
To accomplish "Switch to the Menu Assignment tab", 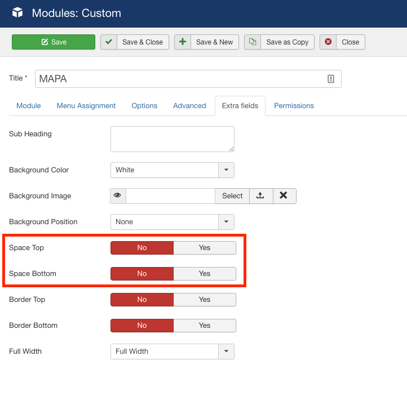I will click(x=86, y=106).
